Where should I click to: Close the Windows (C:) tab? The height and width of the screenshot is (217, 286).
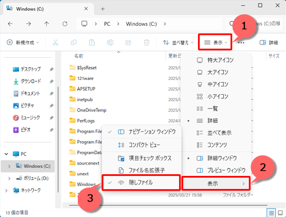(86, 9)
